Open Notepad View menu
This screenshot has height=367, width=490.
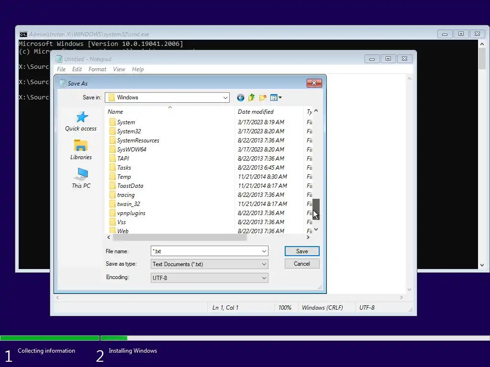119,69
